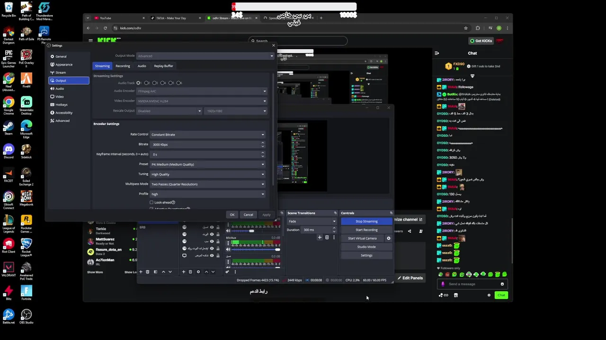This screenshot has width=606, height=340.
Task: Remove transition with trash icon
Action: 327,238
